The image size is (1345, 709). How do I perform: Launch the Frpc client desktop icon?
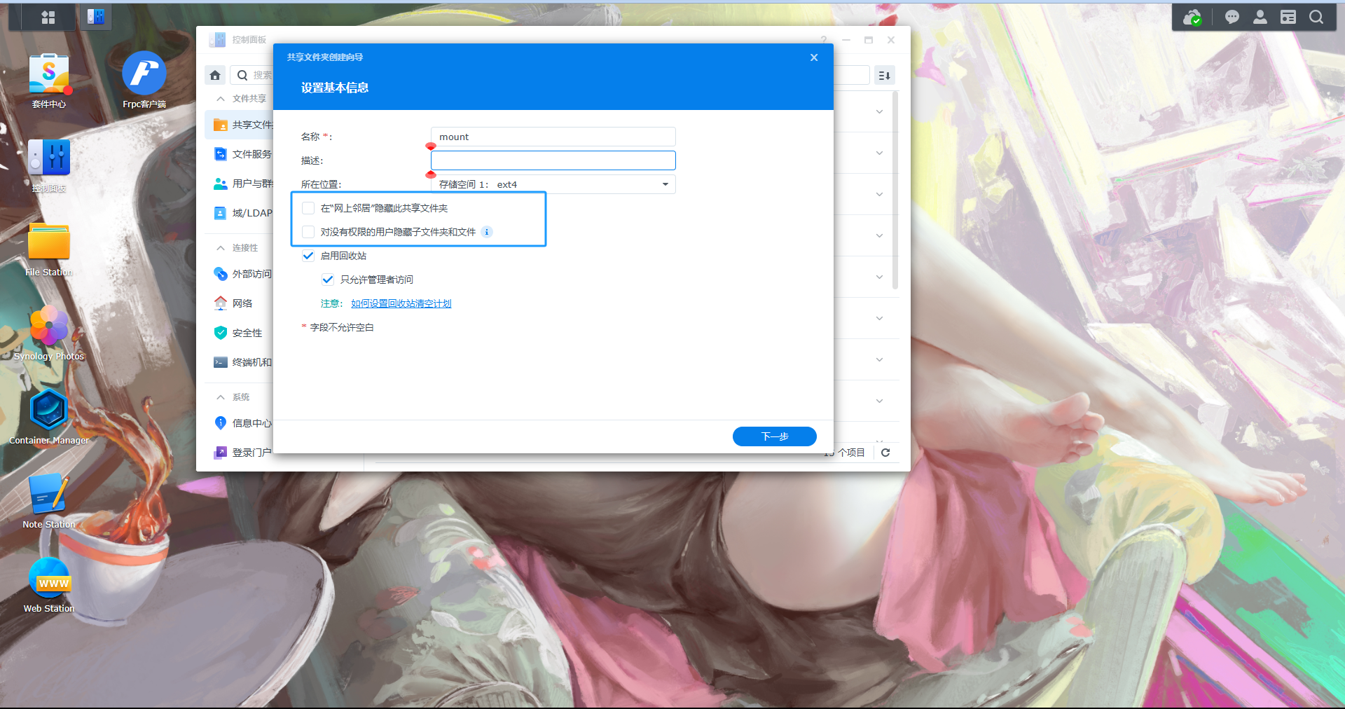point(144,74)
